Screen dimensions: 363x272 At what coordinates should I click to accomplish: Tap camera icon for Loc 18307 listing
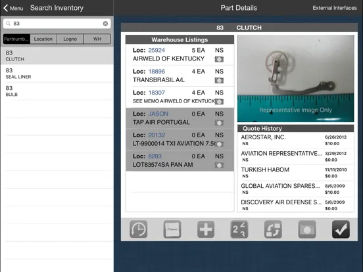(x=219, y=102)
